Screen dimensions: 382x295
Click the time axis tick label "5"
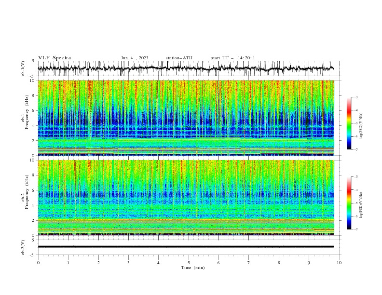189,263
